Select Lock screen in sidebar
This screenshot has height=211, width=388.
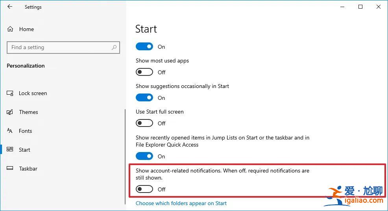(x=33, y=93)
